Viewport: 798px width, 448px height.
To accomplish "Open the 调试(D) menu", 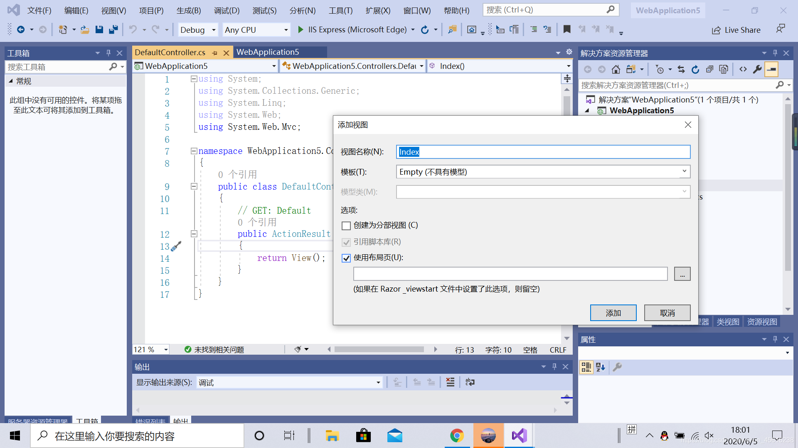I will click(227, 10).
